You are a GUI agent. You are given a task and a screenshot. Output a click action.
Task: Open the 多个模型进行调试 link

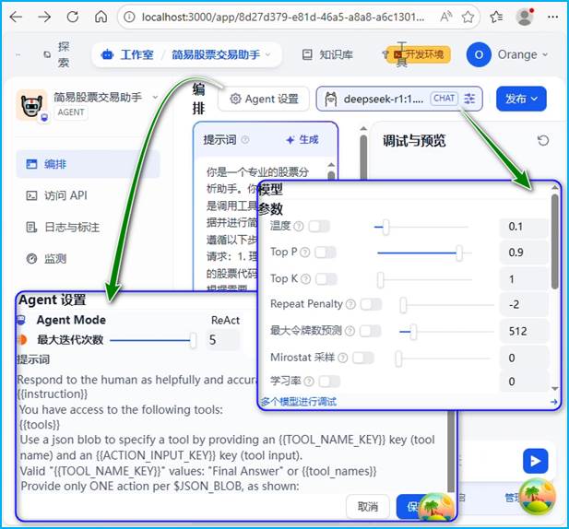[x=298, y=402]
